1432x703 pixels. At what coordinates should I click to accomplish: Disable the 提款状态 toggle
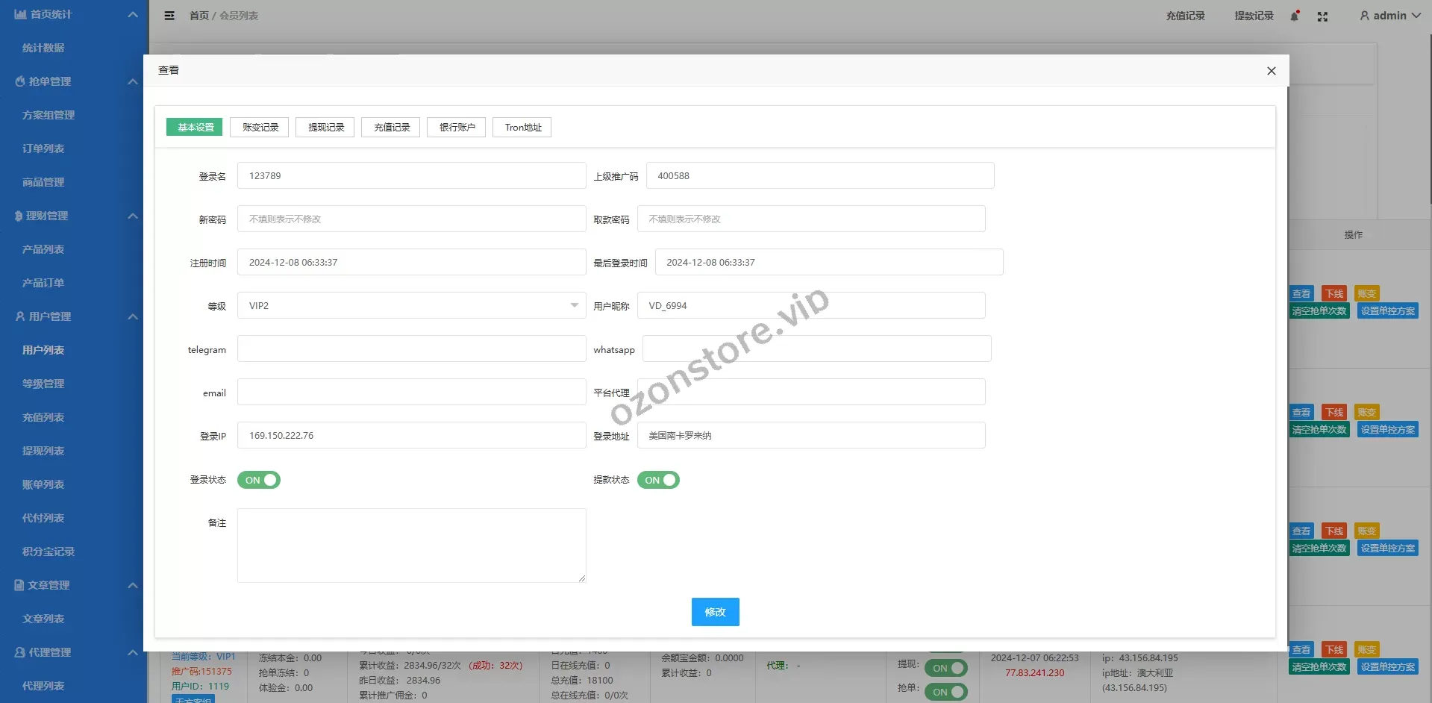click(x=658, y=480)
